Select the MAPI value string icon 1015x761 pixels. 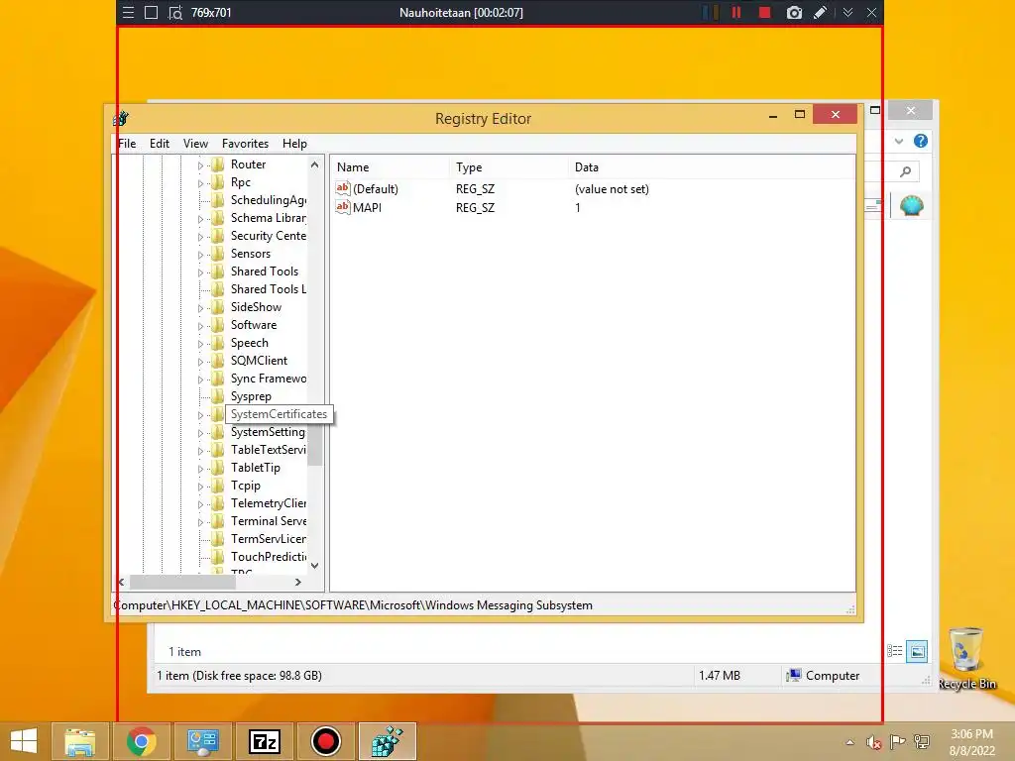(x=342, y=207)
